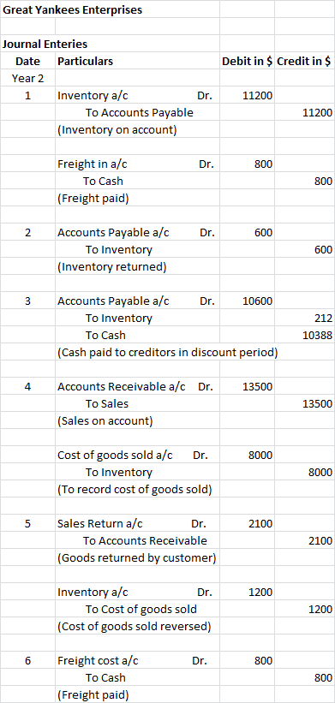Select the 'Cost of goods sold a/c' entry

[x=115, y=456]
